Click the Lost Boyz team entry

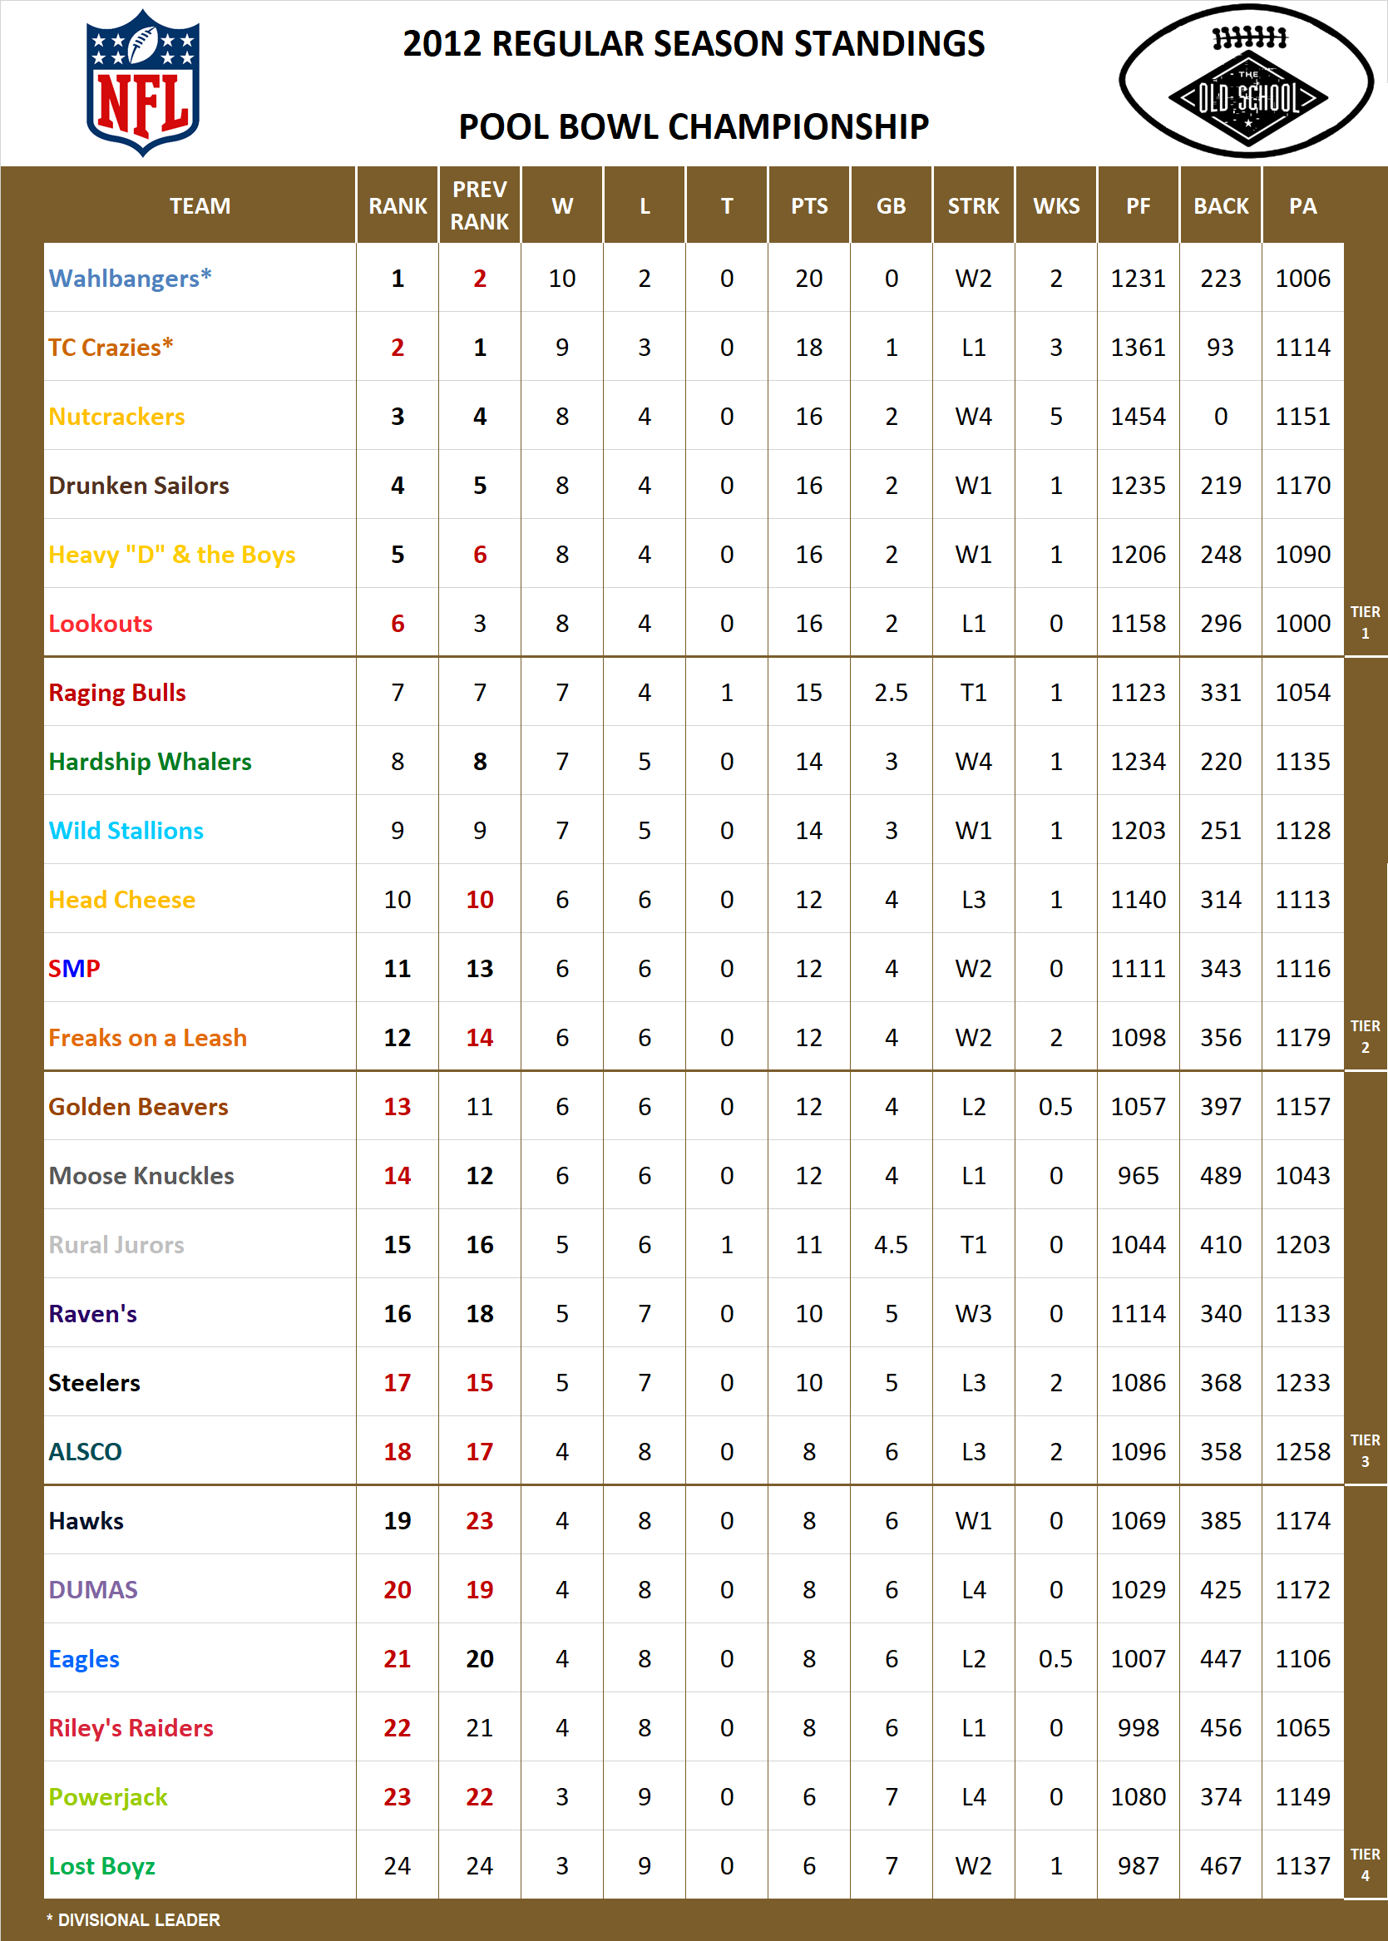pyautogui.click(x=101, y=1866)
